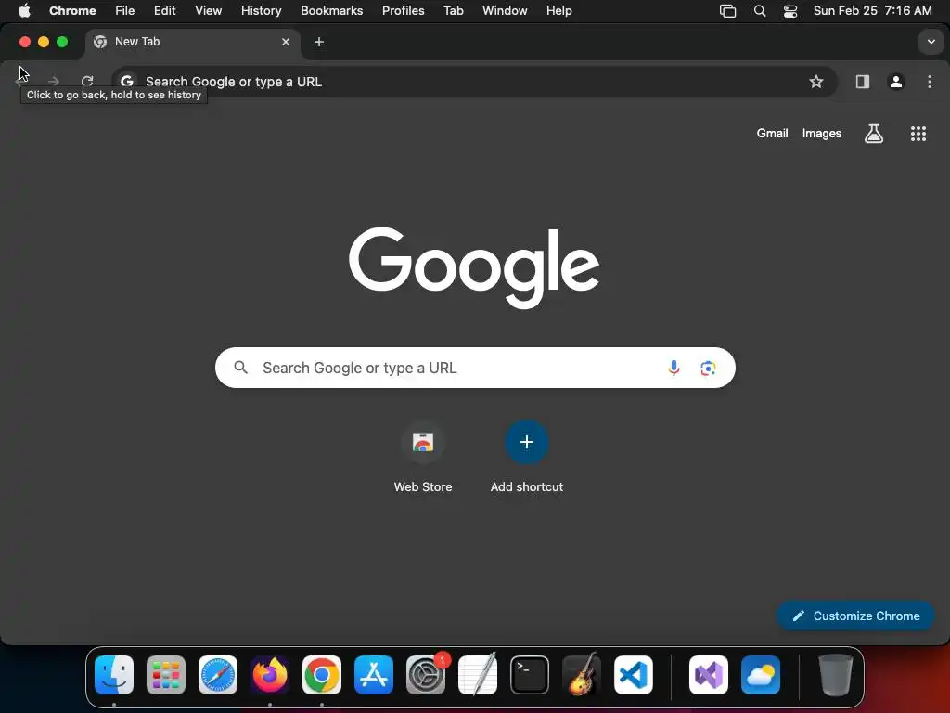Open Launchpad from the Dock
Screen dimensions: 950x713
(x=166, y=675)
